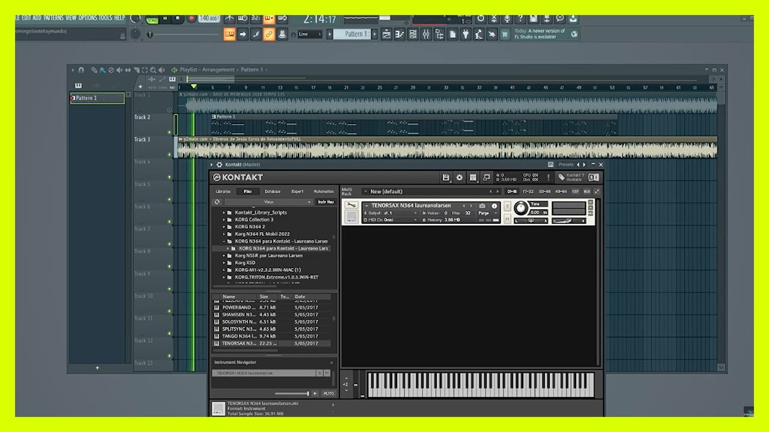769x432 pixels.
Task: Expand the KORG Collection 3 folder
Action: (223, 220)
